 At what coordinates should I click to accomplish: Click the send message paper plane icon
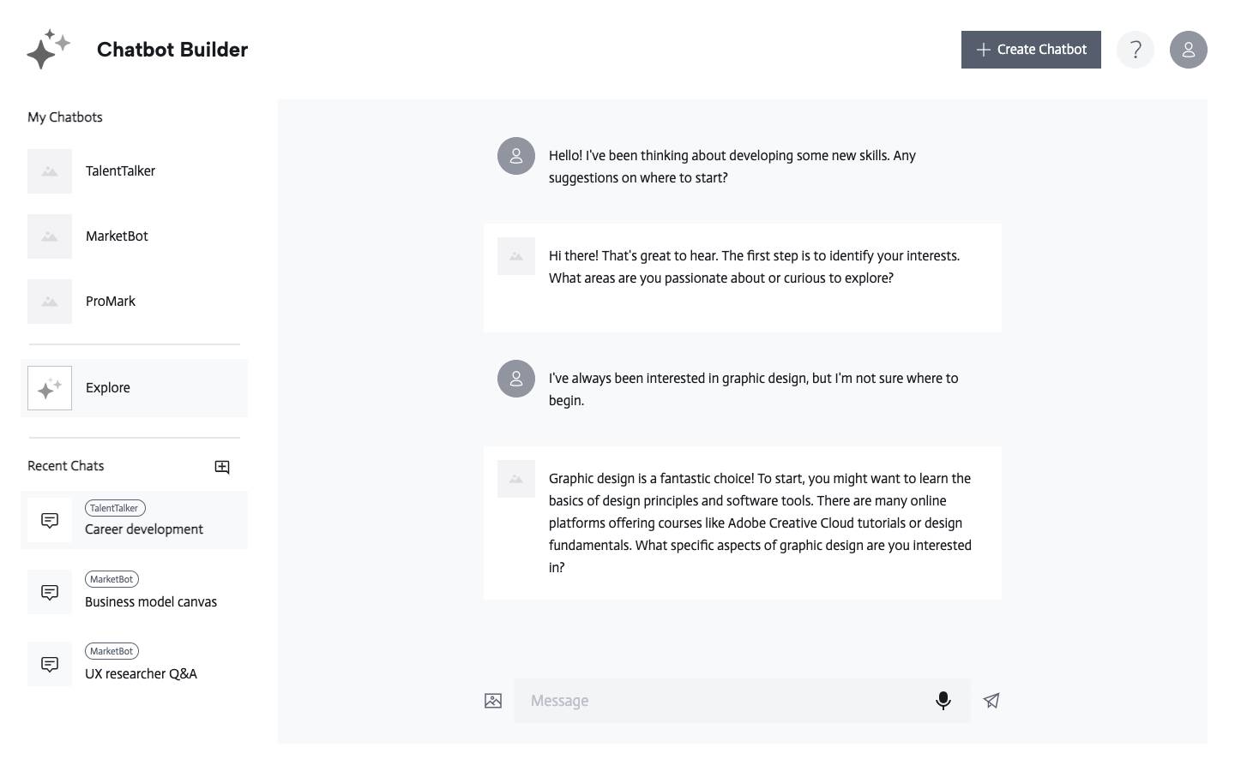991,701
